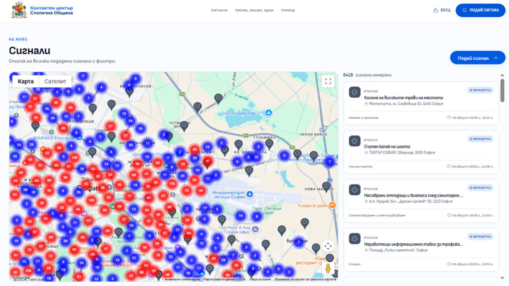The width and height of the screenshot is (509, 286).
Task: Click the status icon of signal #769339
Action: (x=354, y=141)
